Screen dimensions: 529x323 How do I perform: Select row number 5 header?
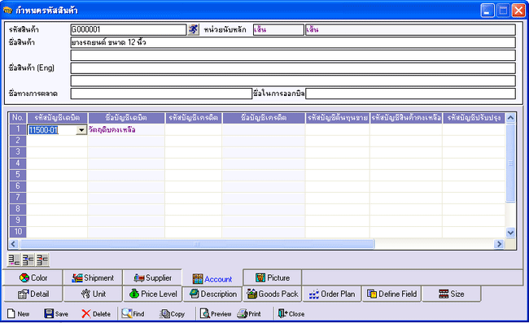(18, 175)
